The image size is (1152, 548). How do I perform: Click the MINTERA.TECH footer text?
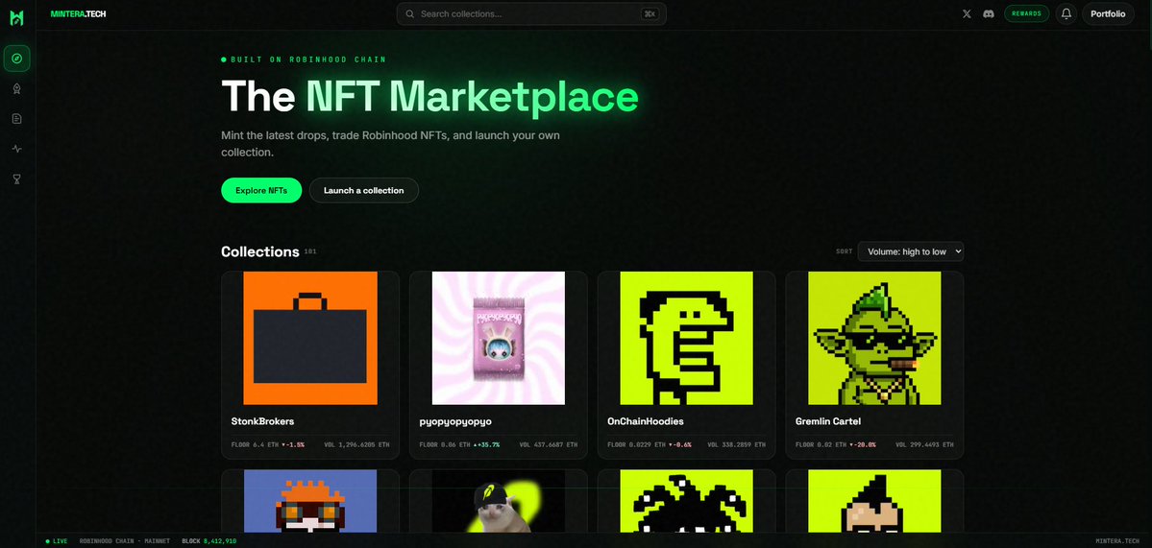1119,540
